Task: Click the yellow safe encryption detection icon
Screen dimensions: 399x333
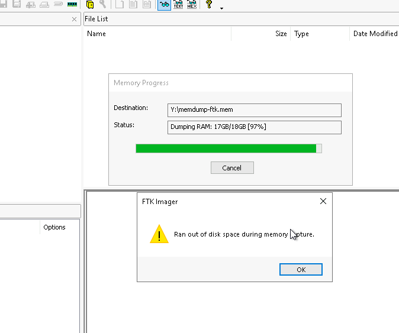Action: tap(90, 5)
